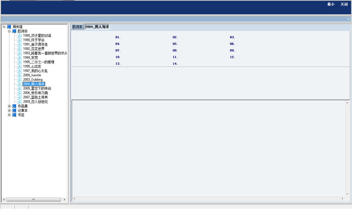Collapse the 周传雄 root node
Viewport: 352px width, 209px height.
point(4,27)
